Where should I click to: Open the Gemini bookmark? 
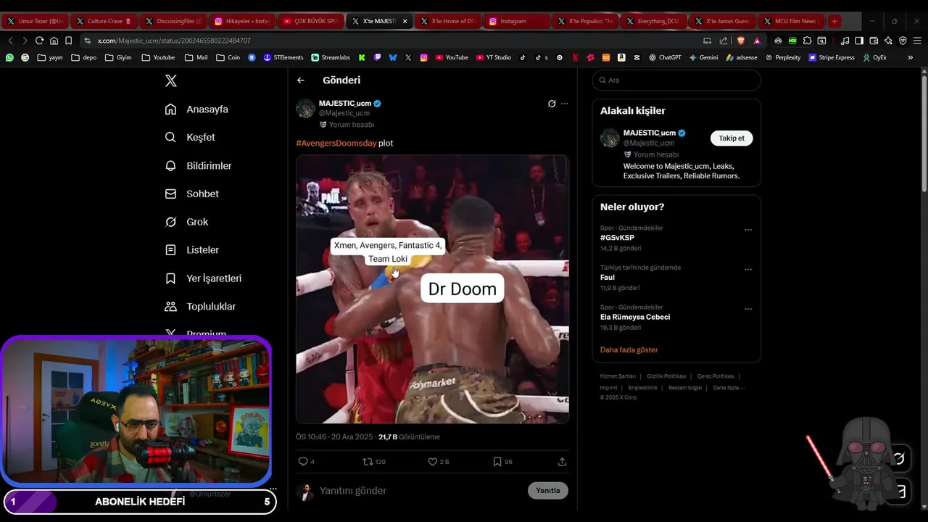pyautogui.click(x=703, y=57)
